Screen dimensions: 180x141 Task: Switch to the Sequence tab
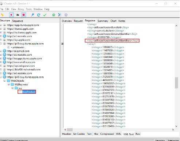pos(18,21)
